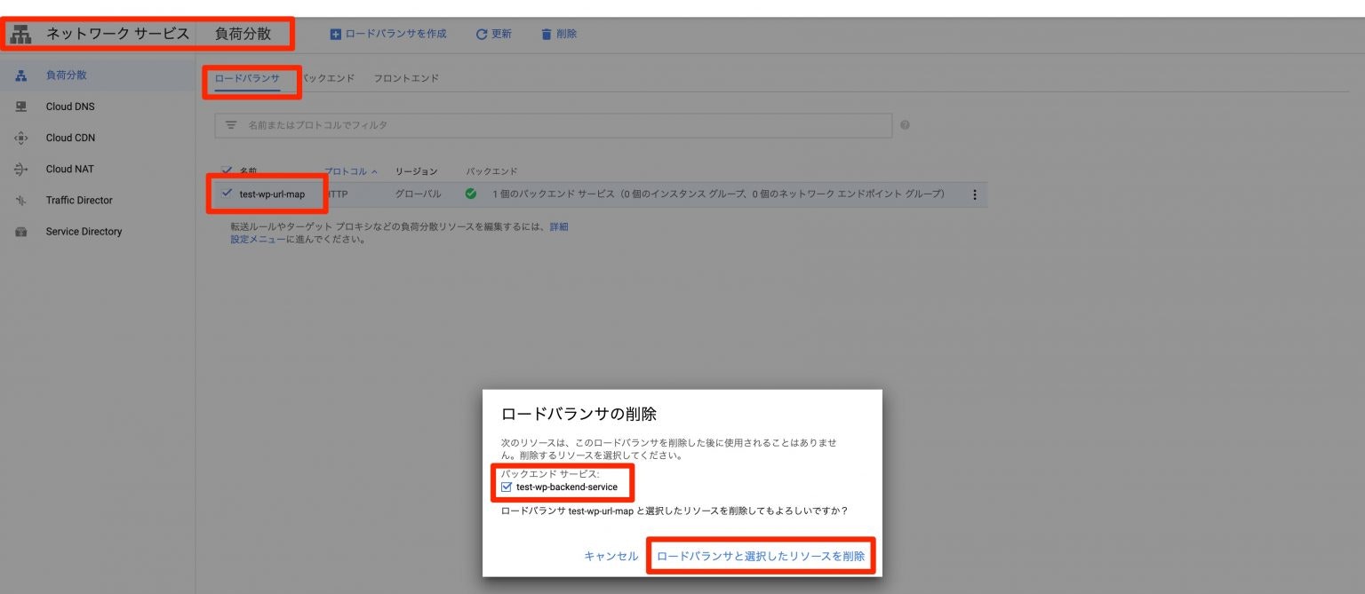This screenshot has width=1365, height=594.
Task: Open Cloud NAT from the sidebar
Action: pyautogui.click(x=69, y=169)
